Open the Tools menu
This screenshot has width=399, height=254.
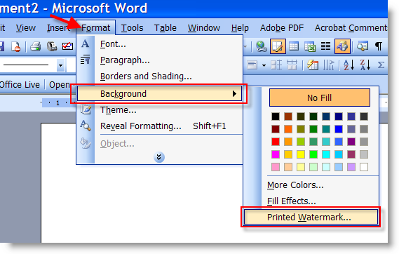click(x=132, y=28)
